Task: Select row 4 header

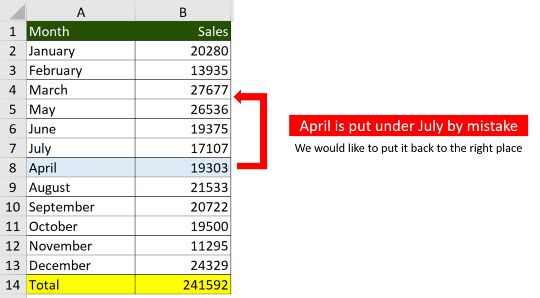Action: pyautogui.click(x=13, y=90)
